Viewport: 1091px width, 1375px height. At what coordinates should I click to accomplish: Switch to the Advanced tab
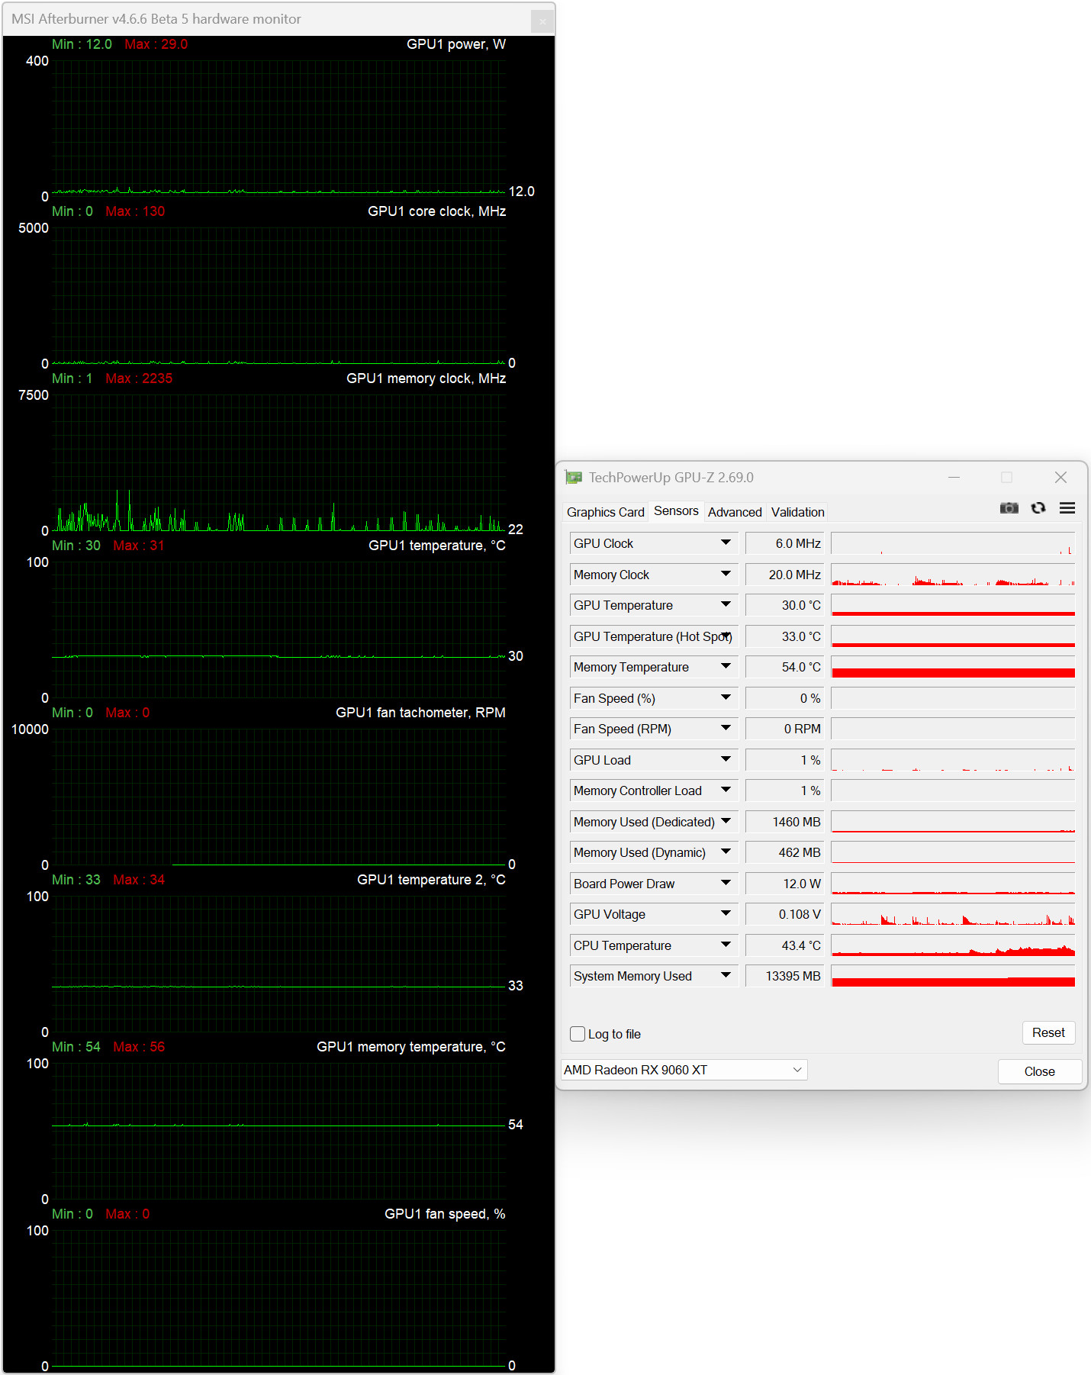pos(734,512)
